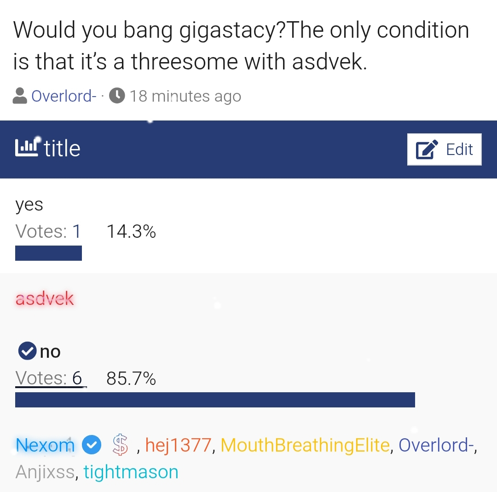Click the clock icon by post time
This screenshot has height=492, width=497.
coord(117,96)
